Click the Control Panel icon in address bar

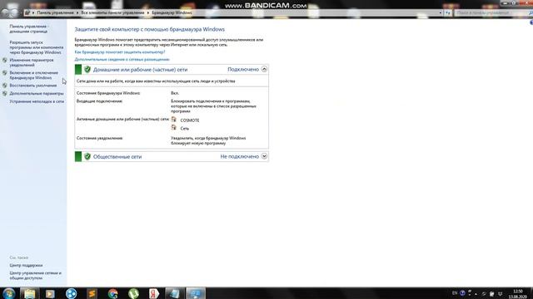point(27,12)
